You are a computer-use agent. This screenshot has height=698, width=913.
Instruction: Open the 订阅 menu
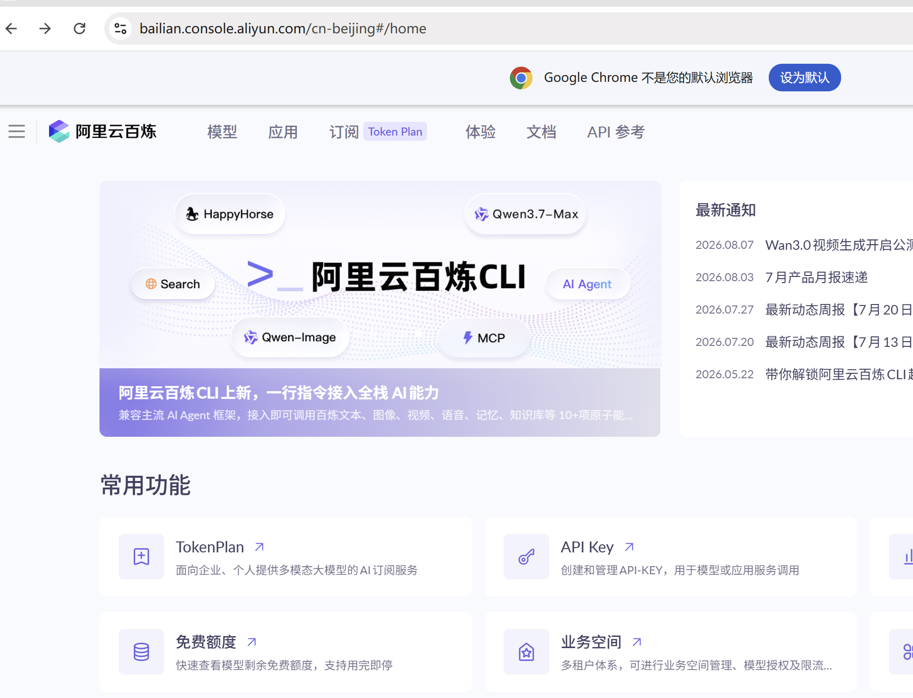coord(344,132)
